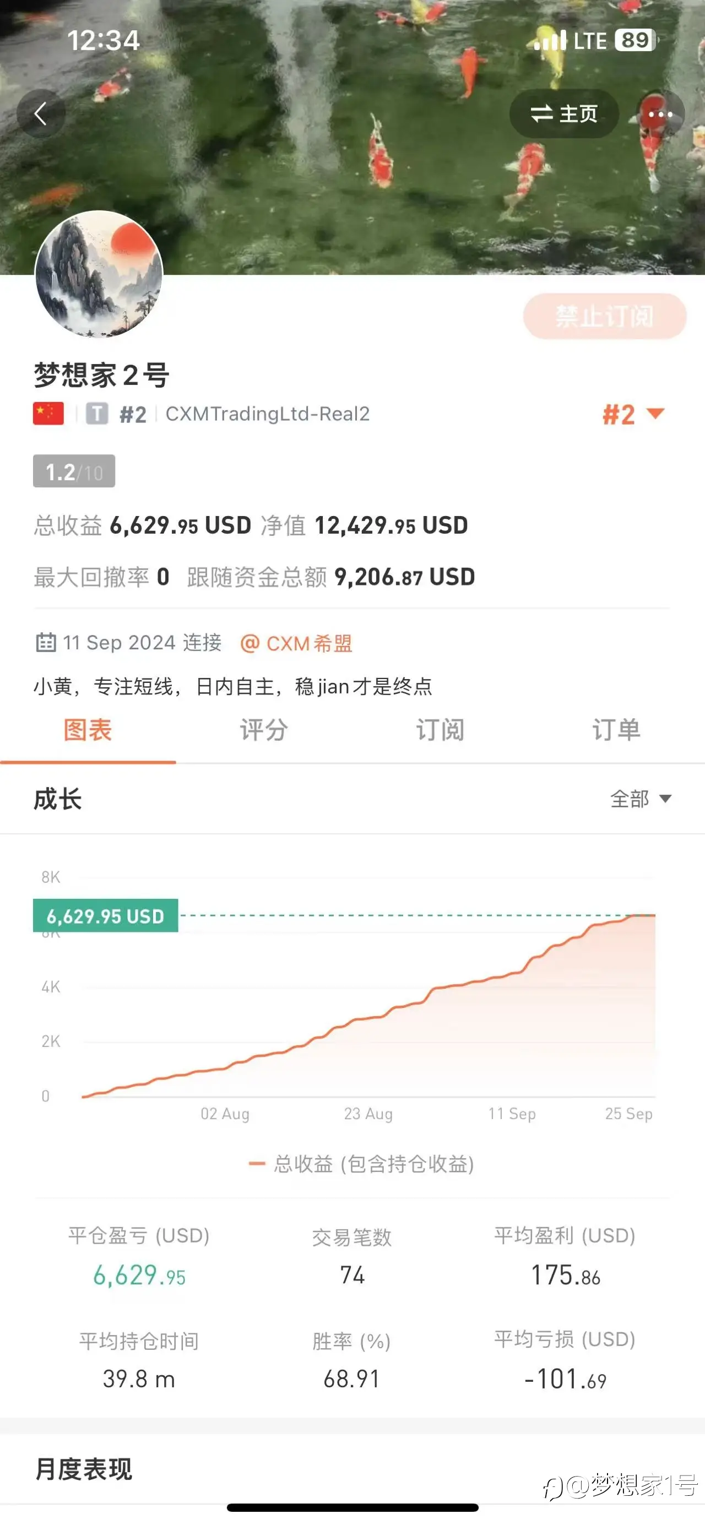Open the three-dots more options menu
The width and height of the screenshot is (705, 1525).
[x=660, y=113]
